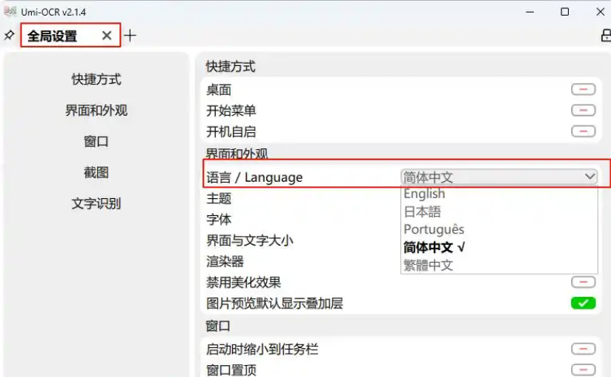Toggle the 桌面 shortcut switch
The height and width of the screenshot is (377, 611).
[584, 89]
